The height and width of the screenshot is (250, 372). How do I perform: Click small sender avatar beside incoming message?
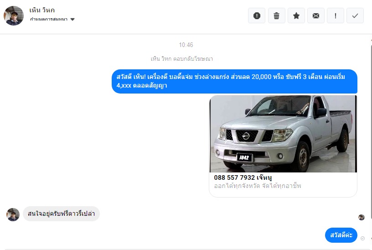[13, 214]
